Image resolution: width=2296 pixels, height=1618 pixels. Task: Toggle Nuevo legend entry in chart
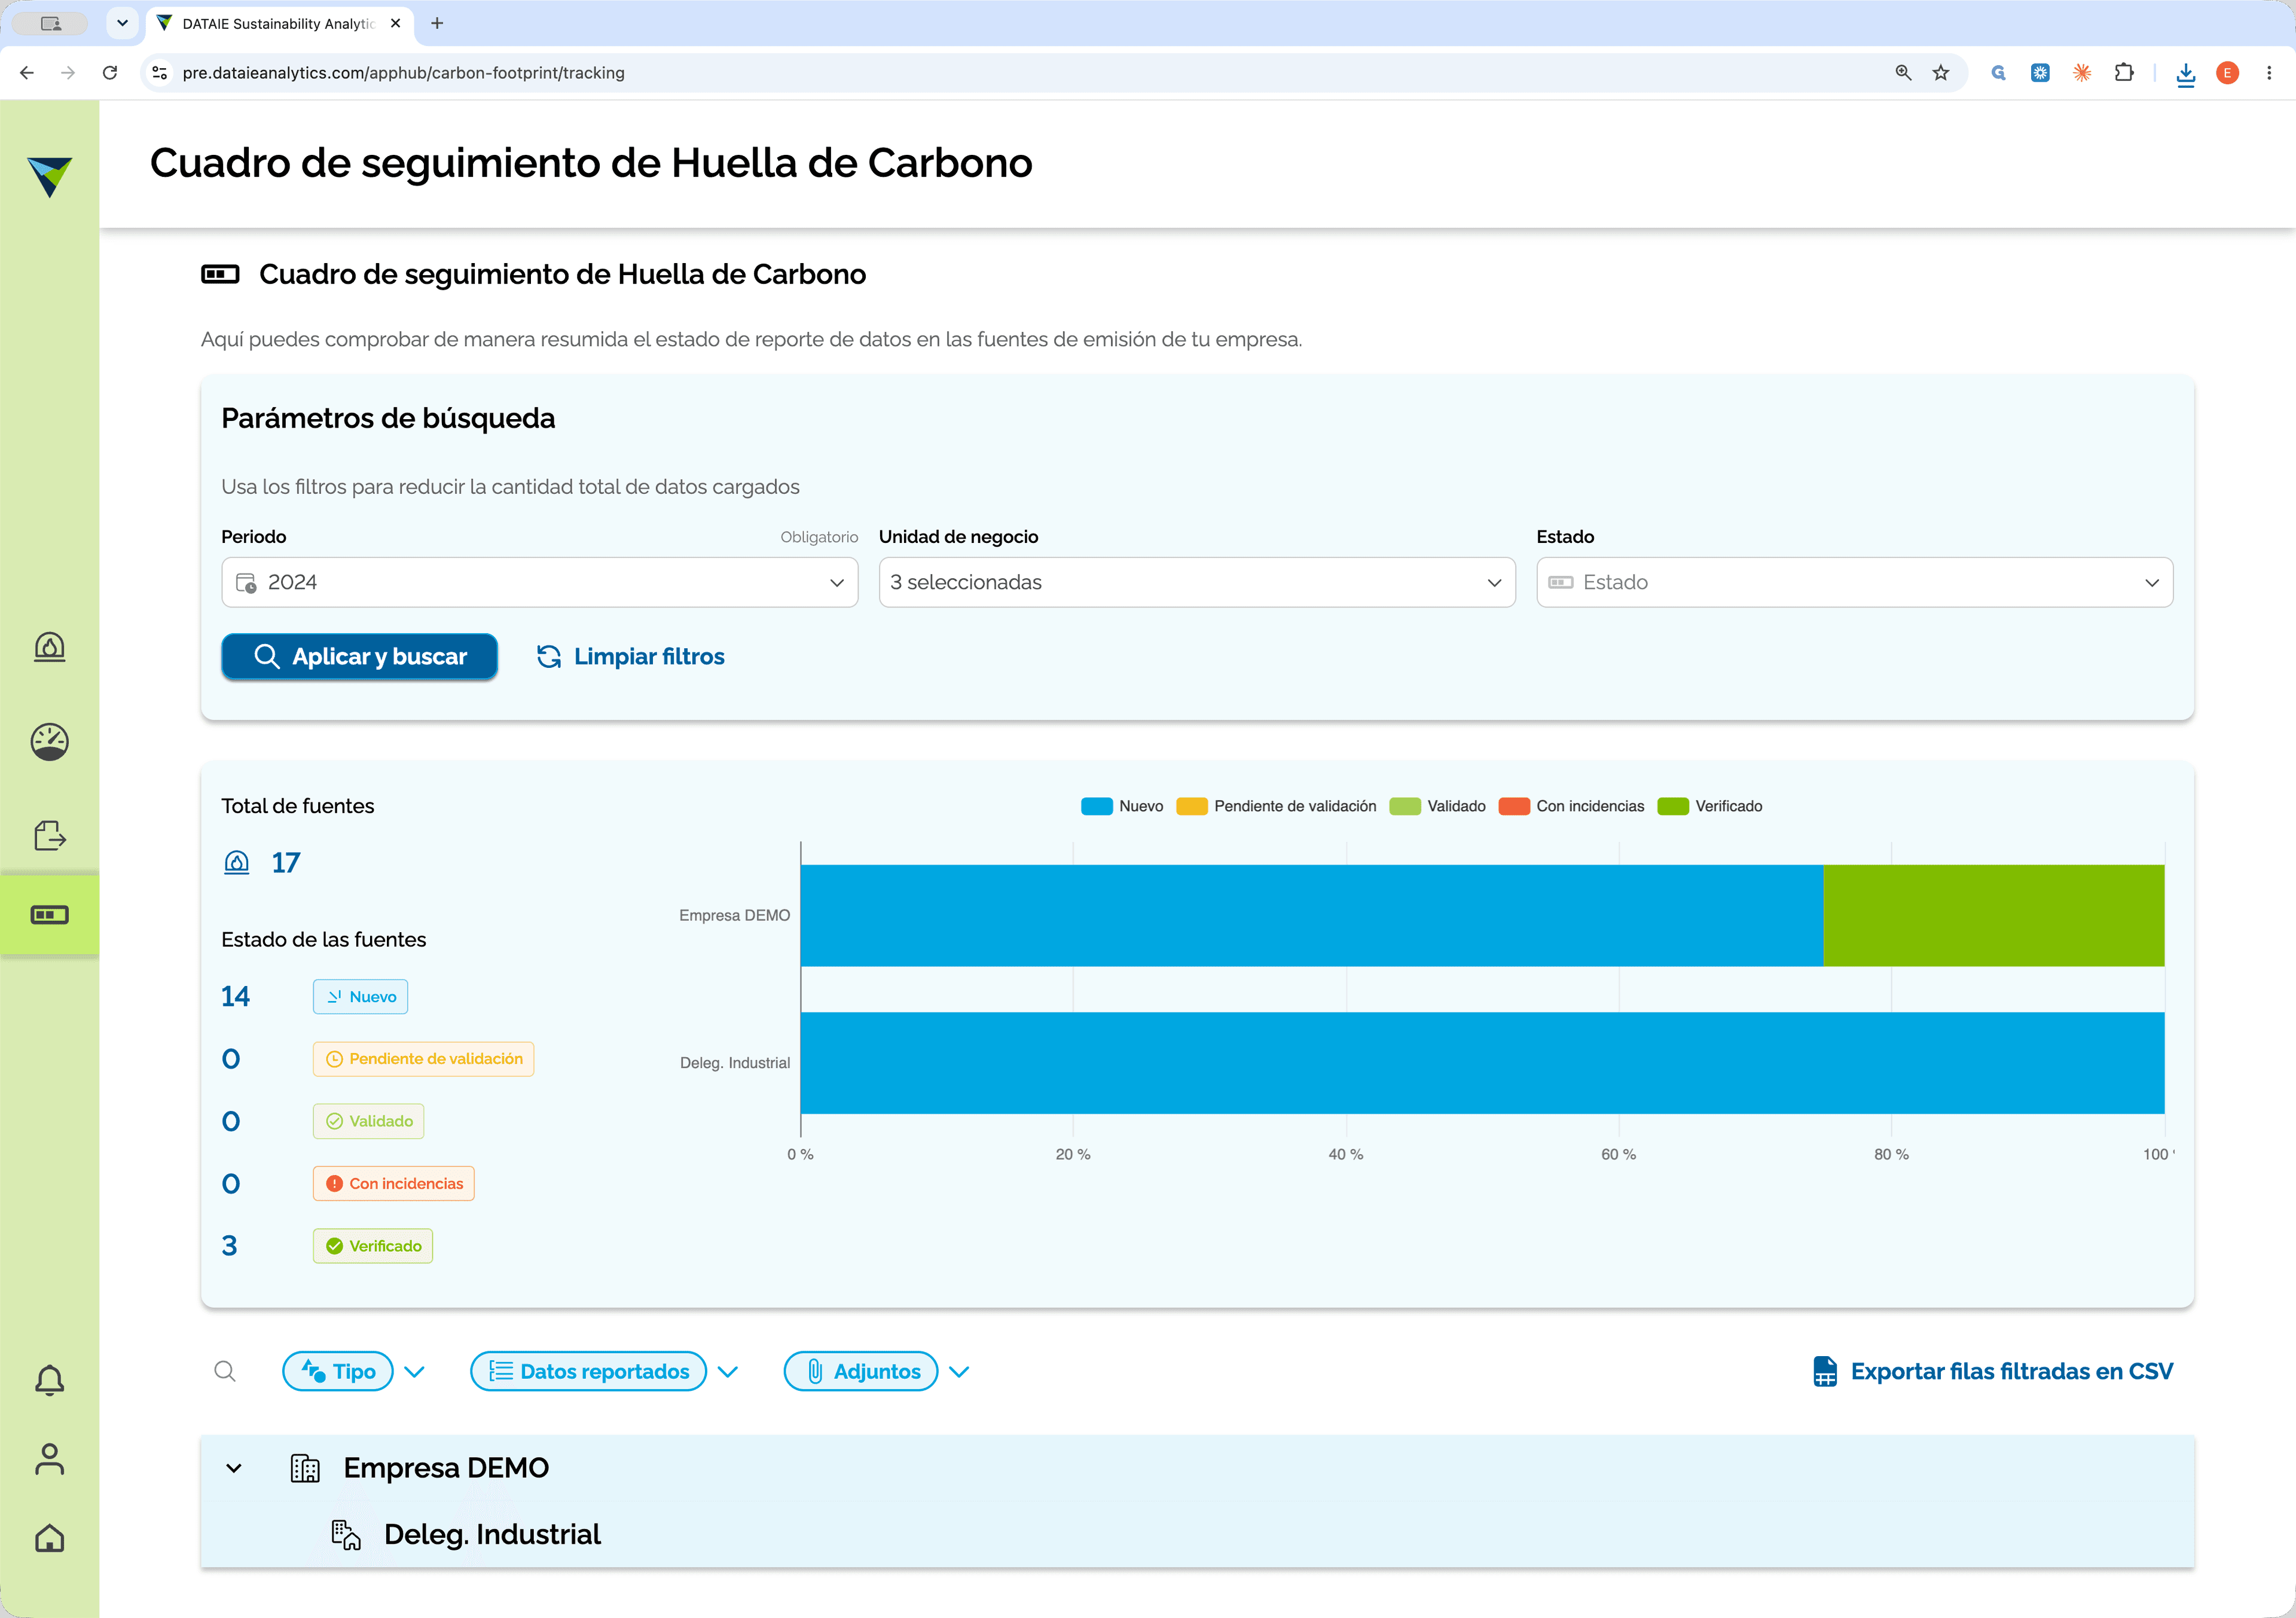[x=1122, y=806]
